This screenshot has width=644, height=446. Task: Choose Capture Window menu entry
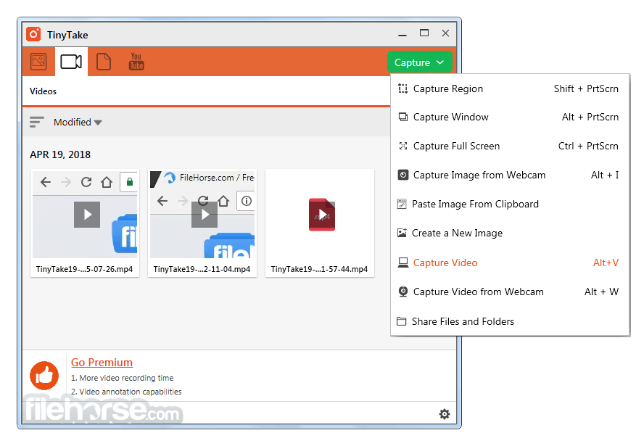pyautogui.click(x=510, y=117)
